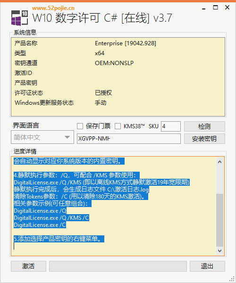Click the 类型 label
The width and height of the screenshot is (236, 283).
point(20,53)
